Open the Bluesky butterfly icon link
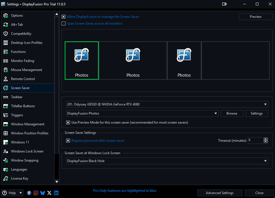Viewport: 275px width, 198px height. pyautogui.click(x=43, y=193)
